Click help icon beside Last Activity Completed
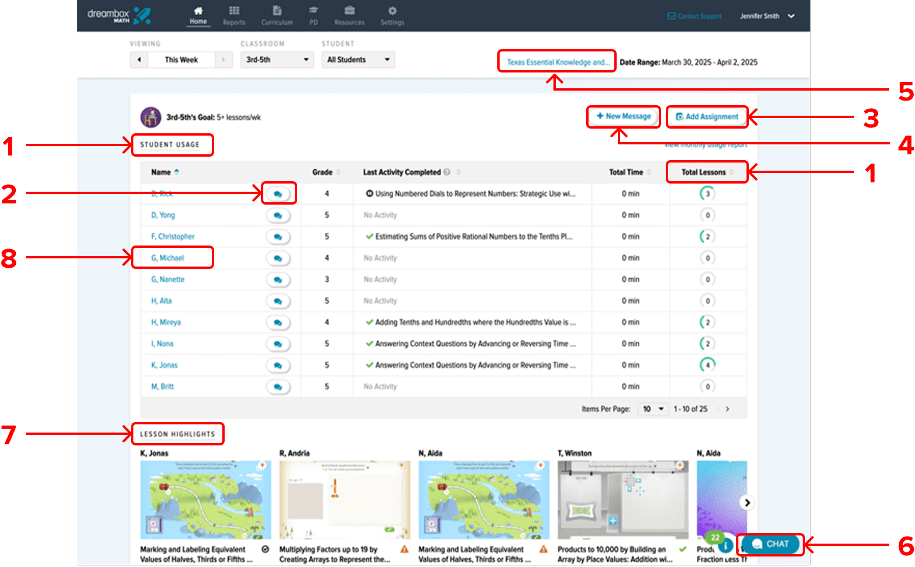 point(447,172)
